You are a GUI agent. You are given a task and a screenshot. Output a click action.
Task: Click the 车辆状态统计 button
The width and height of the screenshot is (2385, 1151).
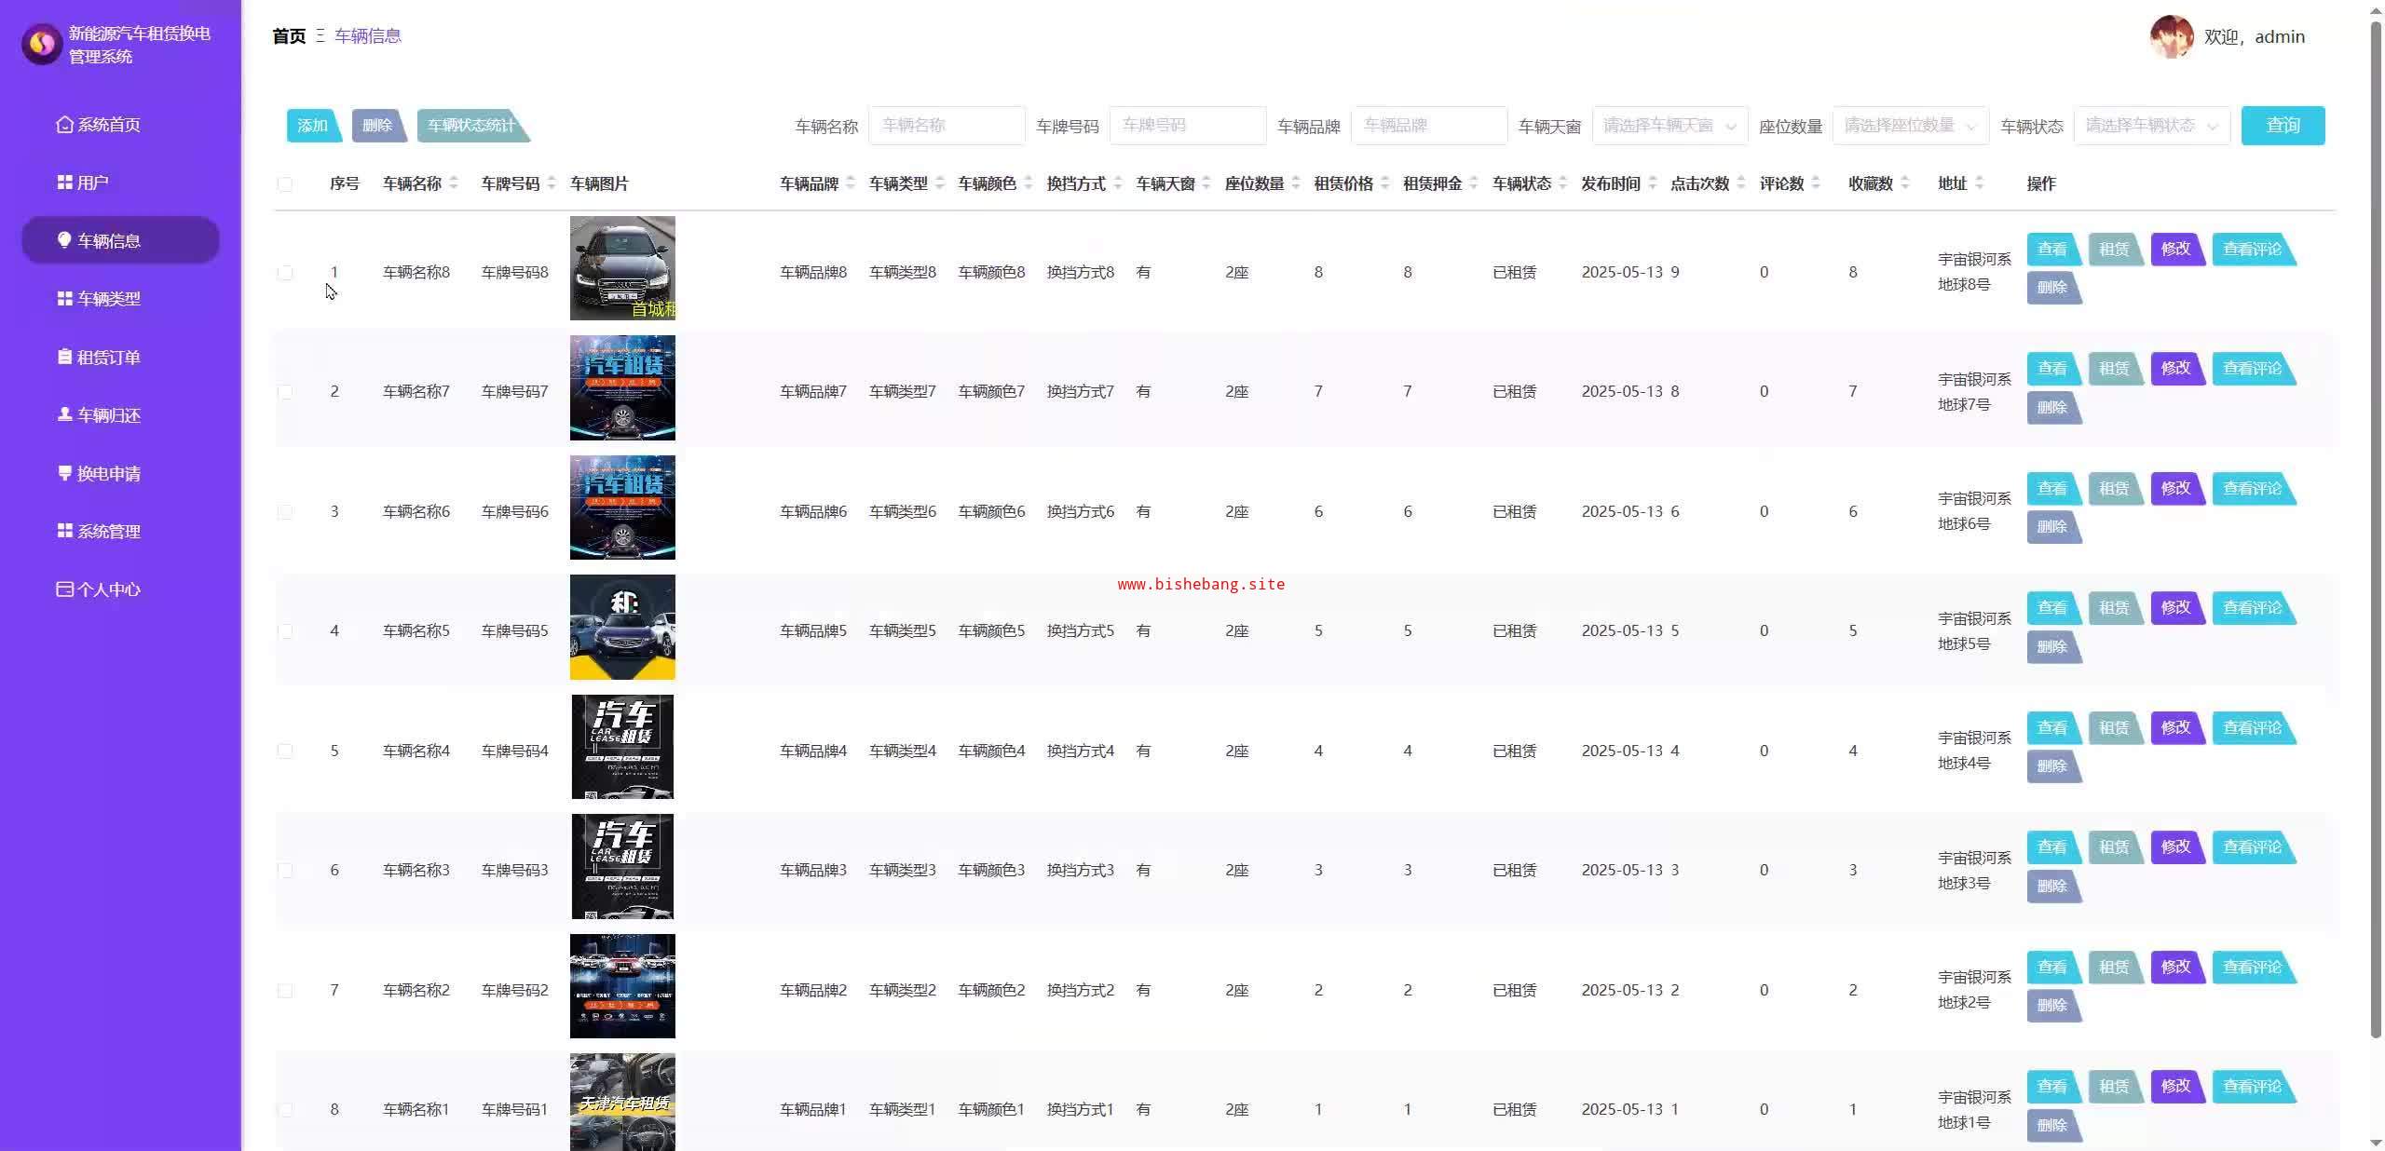pyautogui.click(x=471, y=126)
